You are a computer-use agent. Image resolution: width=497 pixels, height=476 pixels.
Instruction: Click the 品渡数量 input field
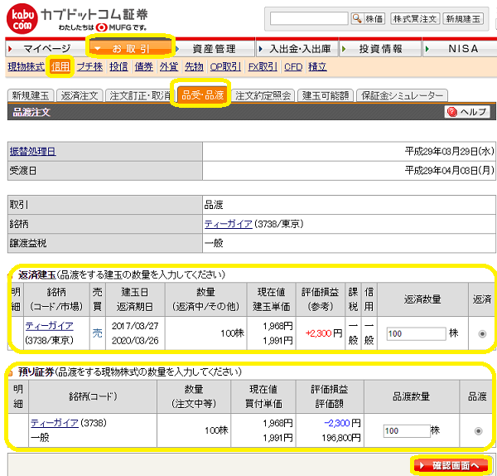click(x=407, y=431)
